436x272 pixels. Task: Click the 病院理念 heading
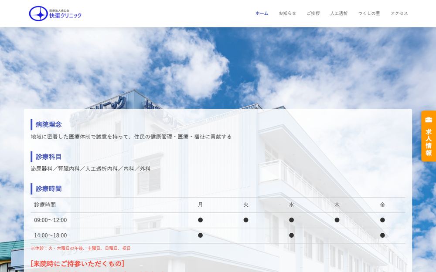pos(49,124)
